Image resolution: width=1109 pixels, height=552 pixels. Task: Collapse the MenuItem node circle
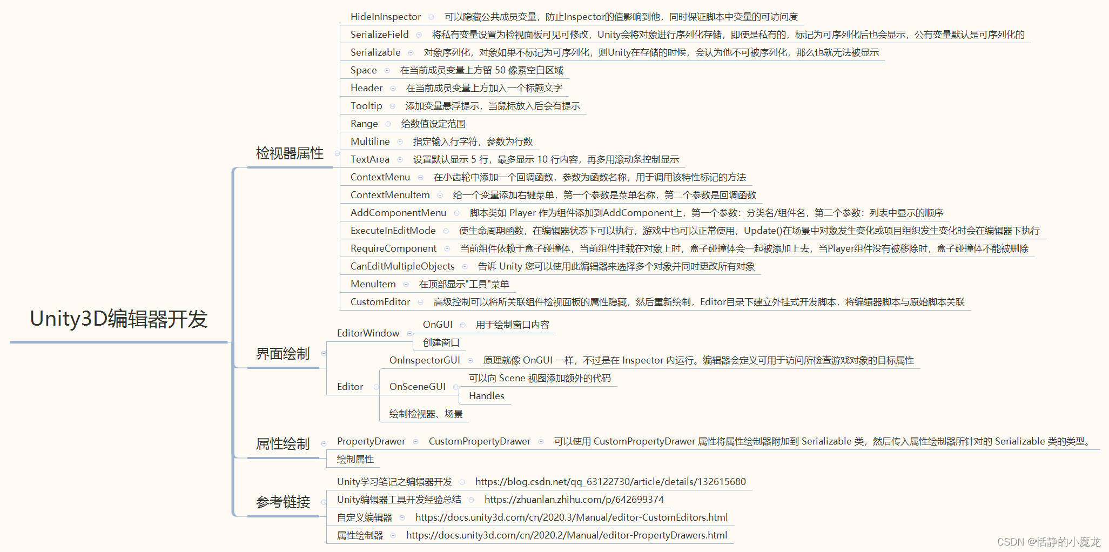tap(406, 284)
